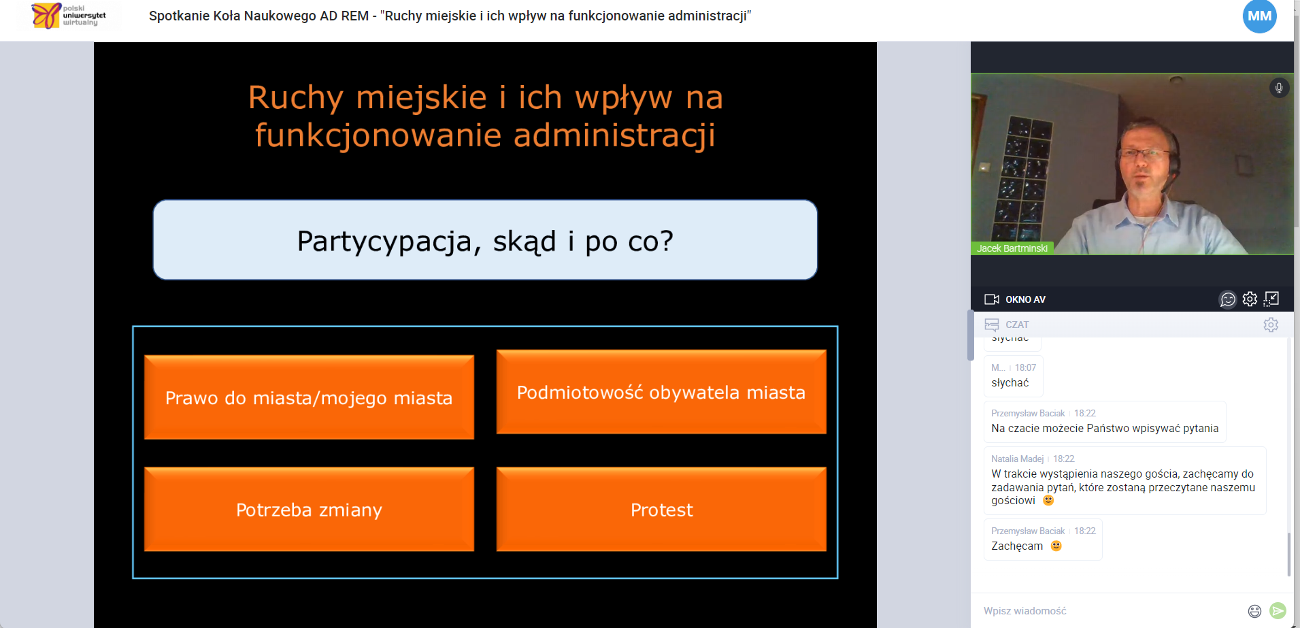The height and width of the screenshot is (628, 1300).
Task: Open the status emoji bubble in OKNO AV
Action: click(1228, 299)
